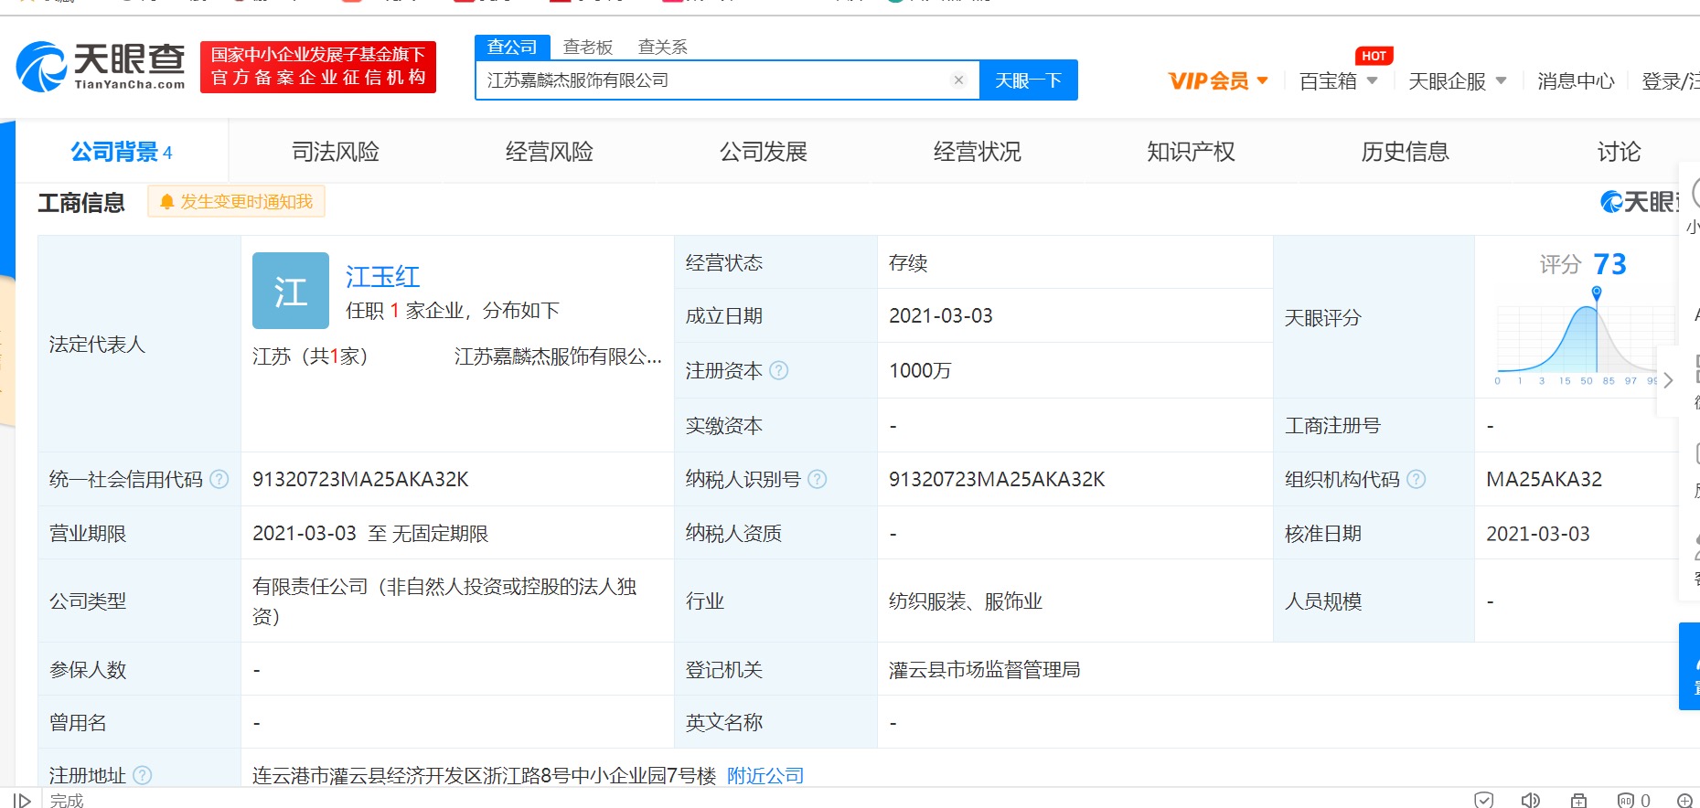This screenshot has width=1700, height=808.
Task: Click the organization code MA25AKA32
Action: point(1545,479)
